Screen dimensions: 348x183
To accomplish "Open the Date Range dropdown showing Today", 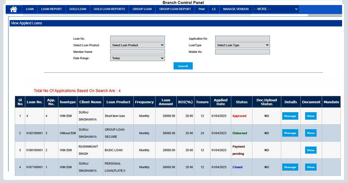I will [137, 58].
